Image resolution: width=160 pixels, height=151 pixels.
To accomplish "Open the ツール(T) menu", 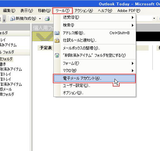I will click(62, 11).
